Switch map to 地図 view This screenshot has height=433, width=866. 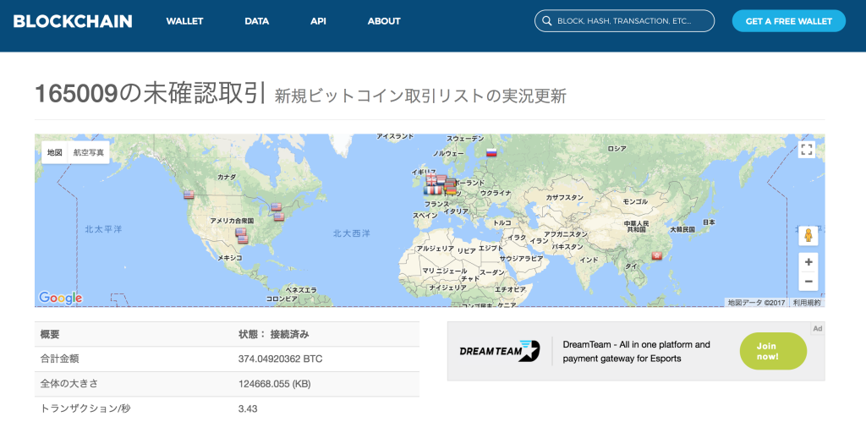tap(55, 152)
